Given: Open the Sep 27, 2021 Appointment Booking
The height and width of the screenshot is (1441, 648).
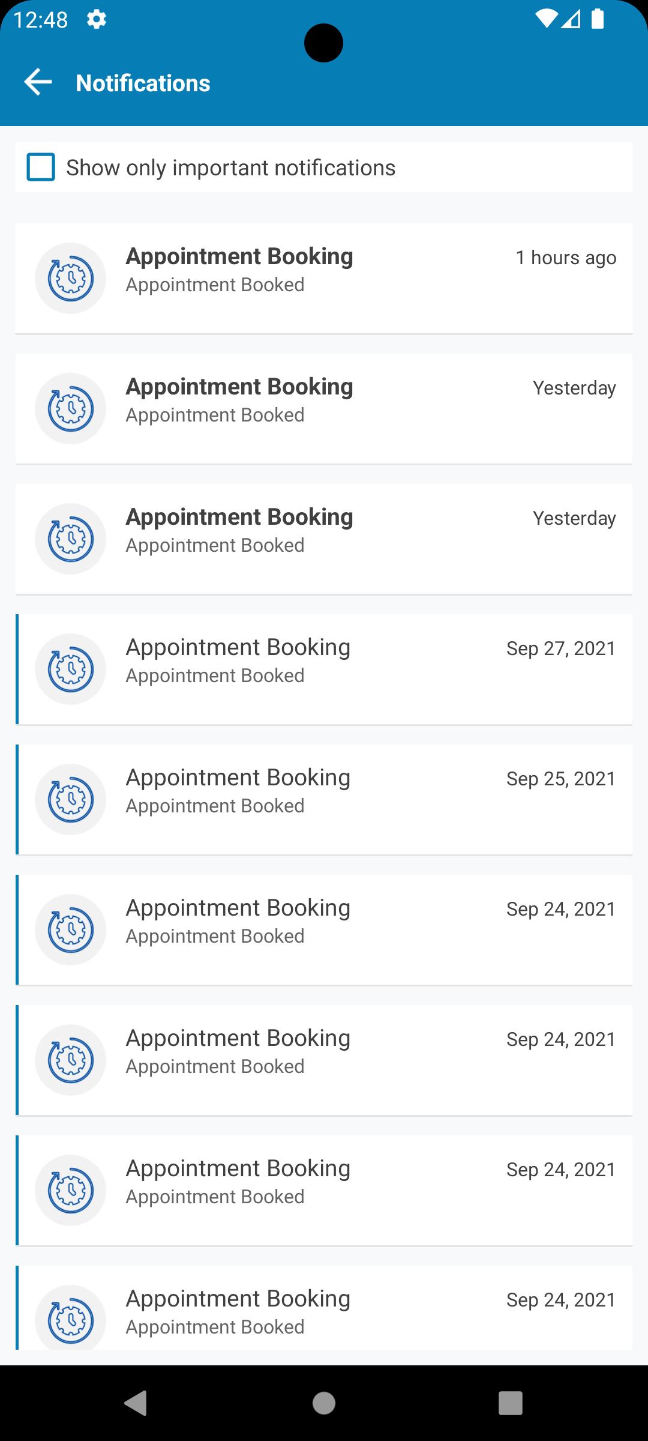Looking at the screenshot, I should pos(324,669).
